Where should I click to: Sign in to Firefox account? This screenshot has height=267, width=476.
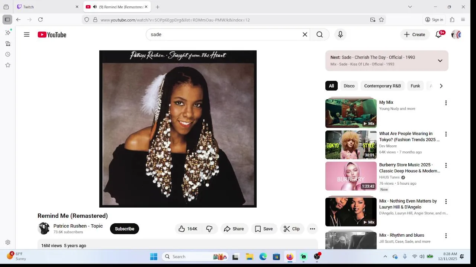[434, 20]
